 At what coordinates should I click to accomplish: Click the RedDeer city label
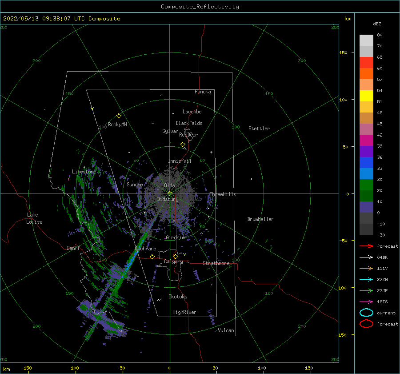click(x=188, y=135)
